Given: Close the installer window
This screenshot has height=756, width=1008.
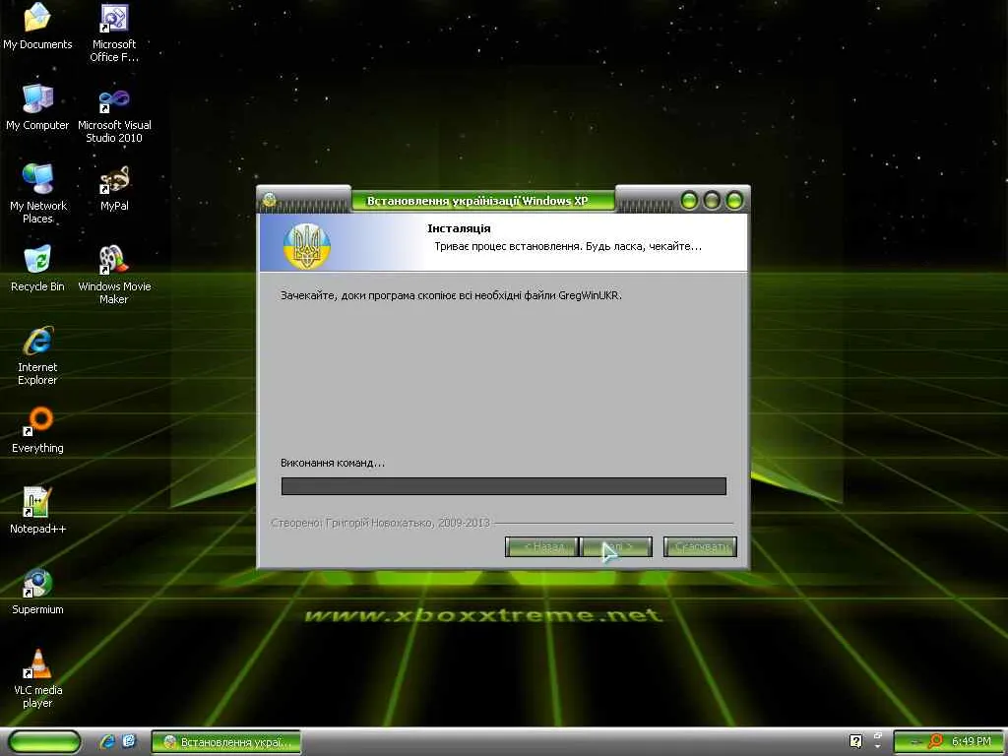Looking at the screenshot, I should click(x=734, y=201).
